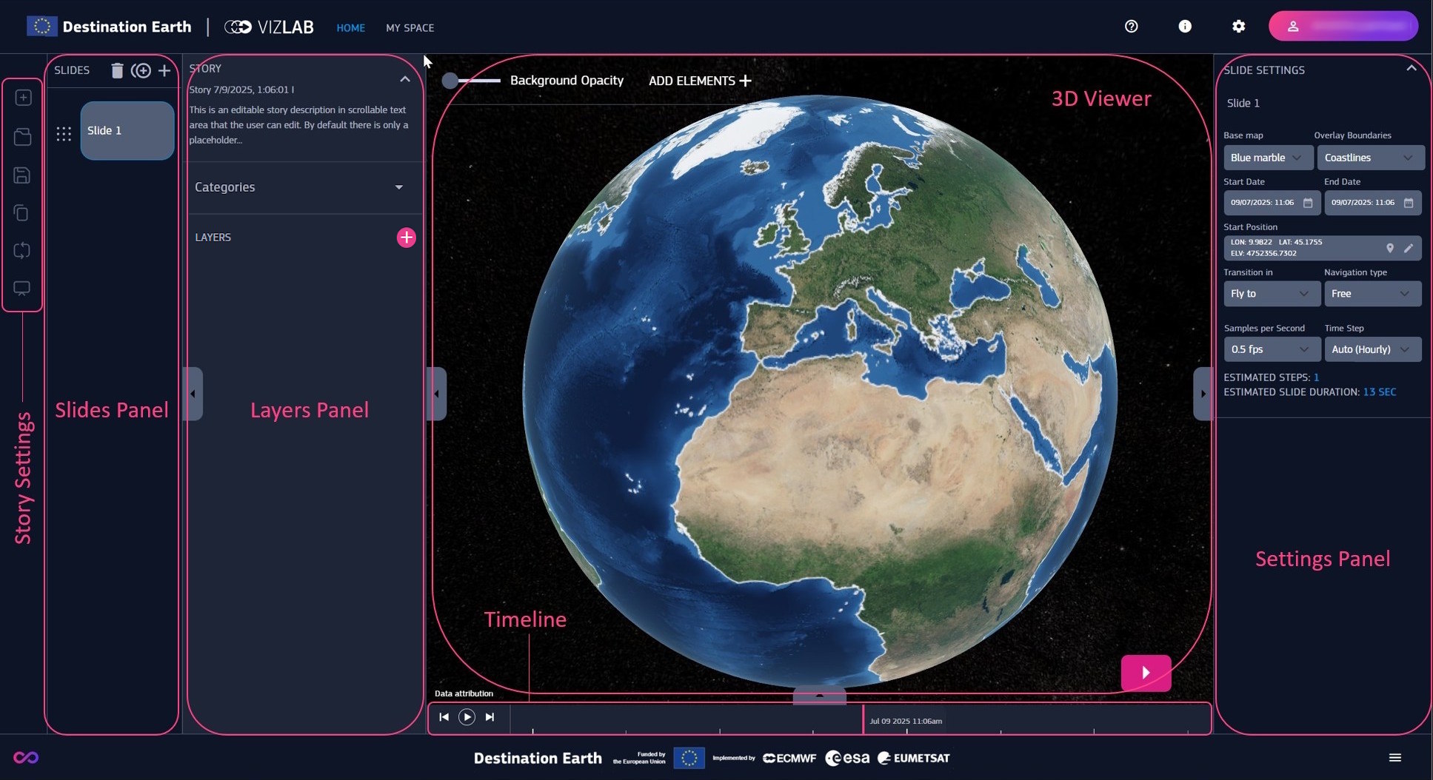Image resolution: width=1433 pixels, height=780 pixels.
Task: Open the Overlay Boundaries Coastlines dropdown
Action: (1369, 158)
